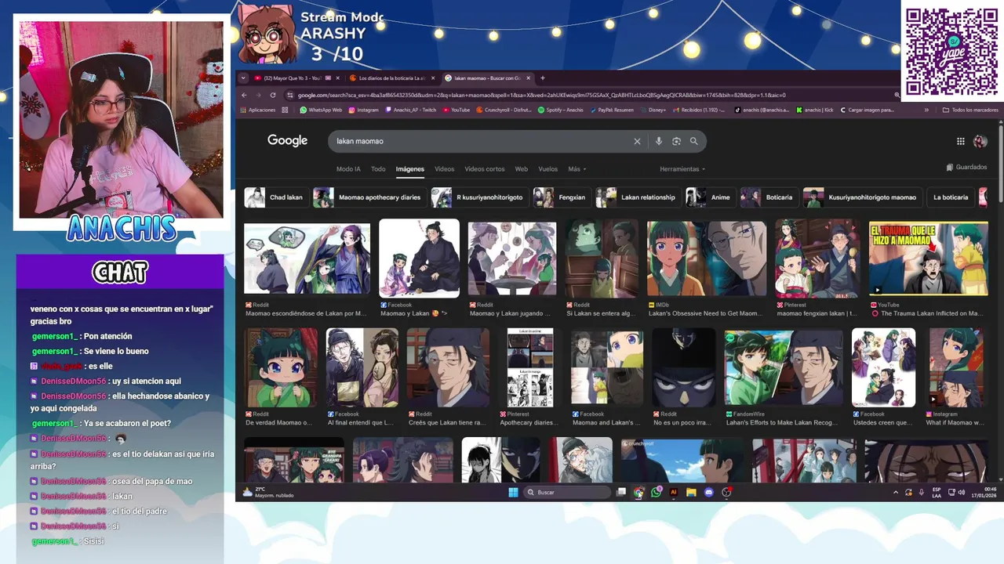Image resolution: width=1004 pixels, height=564 pixels.
Task: Open Todos los marcadores folder
Action: (970, 110)
